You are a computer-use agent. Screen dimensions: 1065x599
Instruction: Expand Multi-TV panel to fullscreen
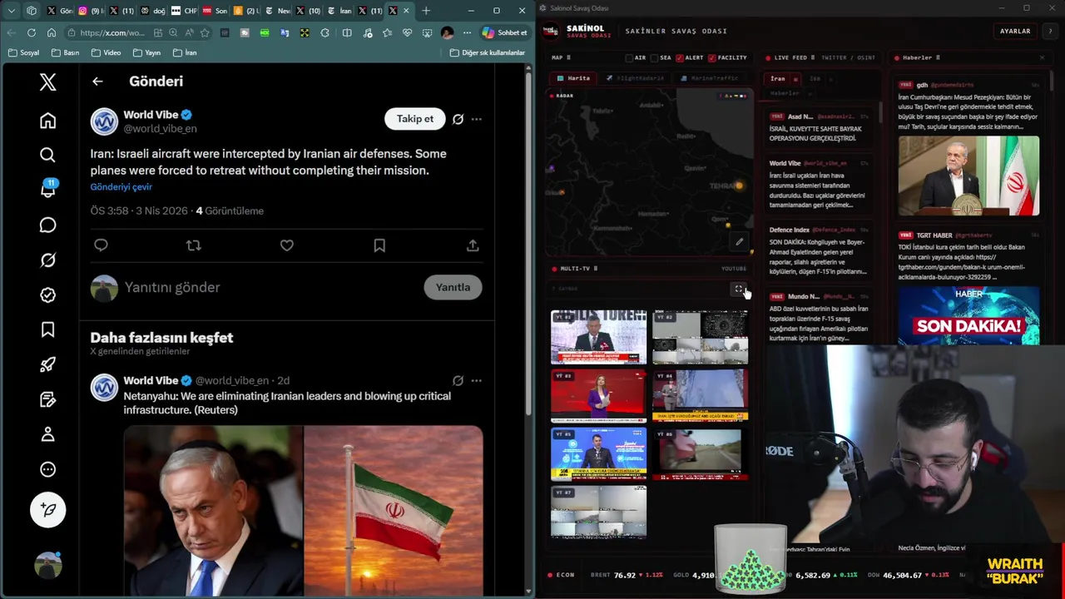pos(739,289)
